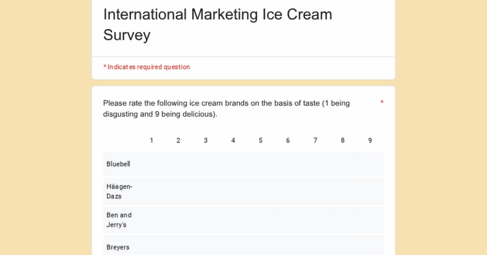Click the required question asterisk

(x=382, y=102)
